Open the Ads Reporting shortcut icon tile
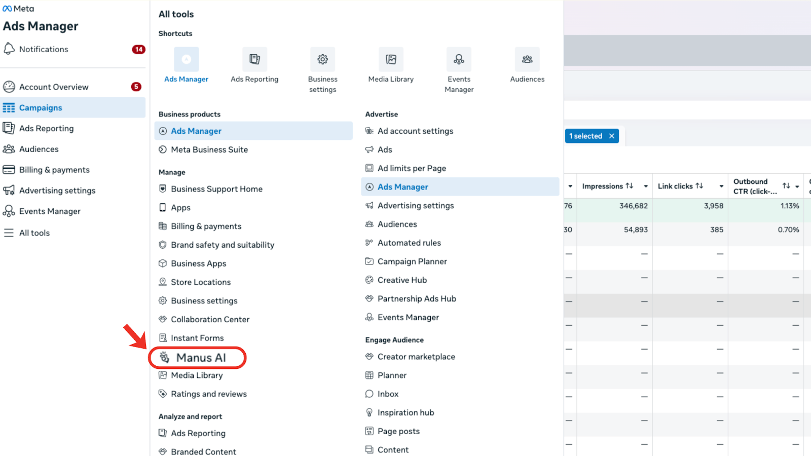The height and width of the screenshot is (456, 811). coord(254,59)
